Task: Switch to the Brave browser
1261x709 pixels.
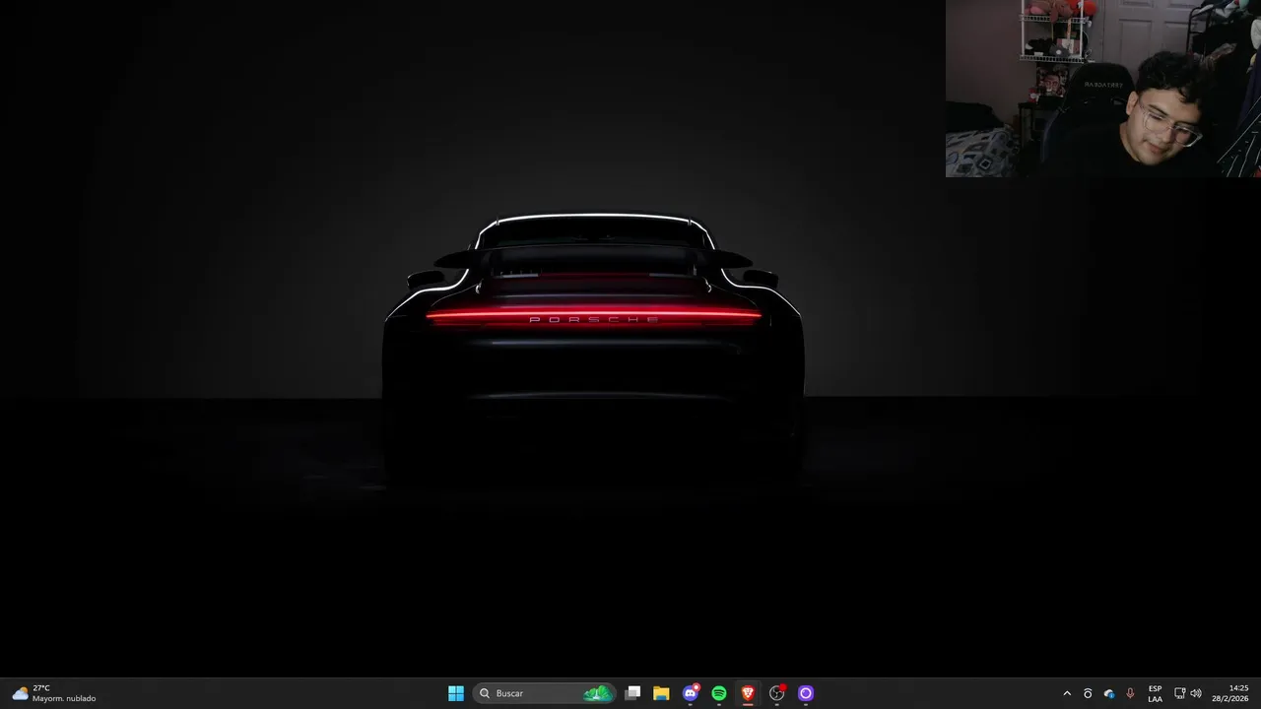Action: click(x=748, y=693)
